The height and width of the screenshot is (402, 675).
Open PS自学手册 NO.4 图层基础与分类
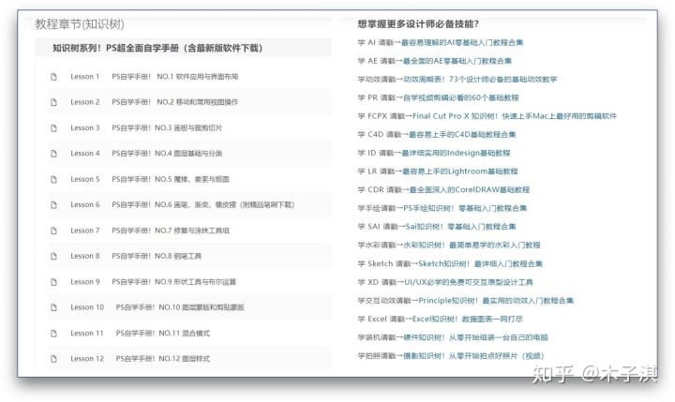pos(167,154)
